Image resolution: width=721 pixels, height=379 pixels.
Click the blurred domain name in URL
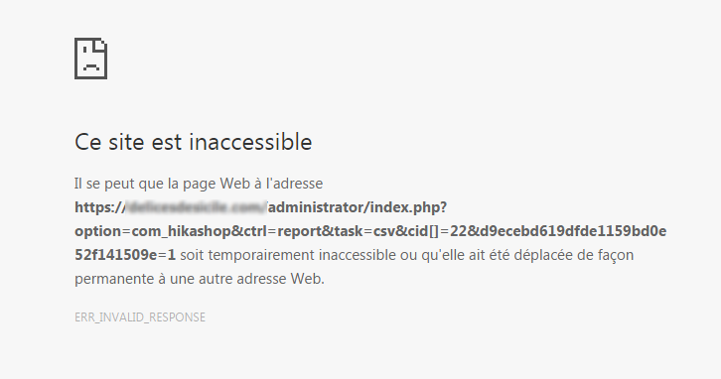point(197,207)
